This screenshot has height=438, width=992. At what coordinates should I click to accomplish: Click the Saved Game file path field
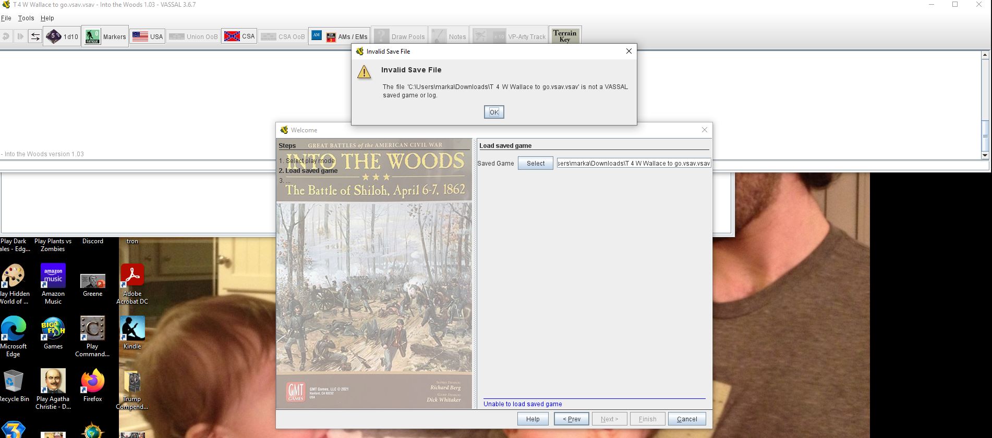tap(634, 164)
